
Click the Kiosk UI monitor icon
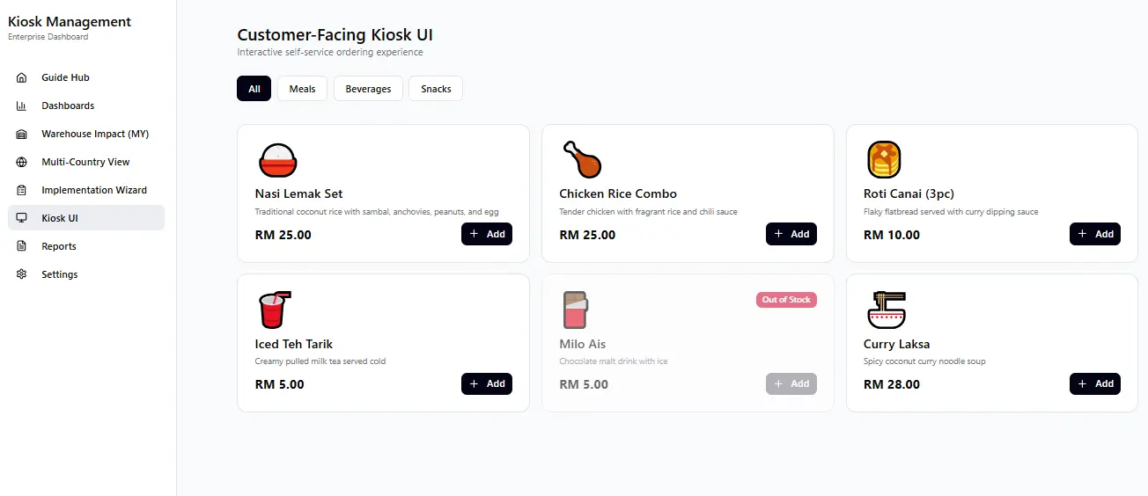point(22,218)
